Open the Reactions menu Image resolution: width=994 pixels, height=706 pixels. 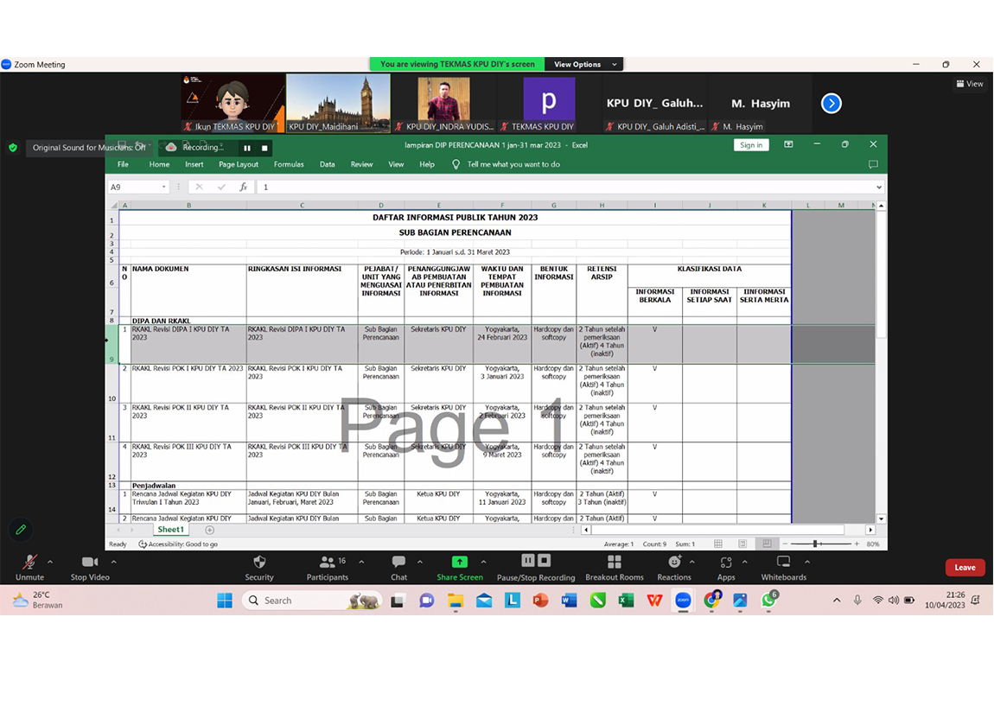click(x=673, y=563)
